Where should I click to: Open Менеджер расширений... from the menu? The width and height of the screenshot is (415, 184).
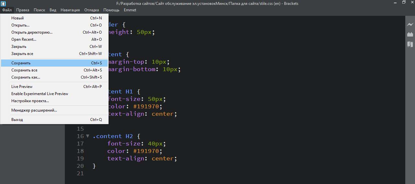click(34, 110)
